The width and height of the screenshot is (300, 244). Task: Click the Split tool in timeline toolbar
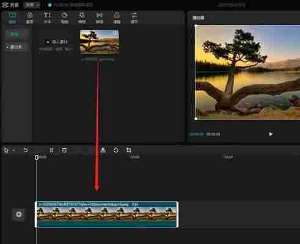51,150
